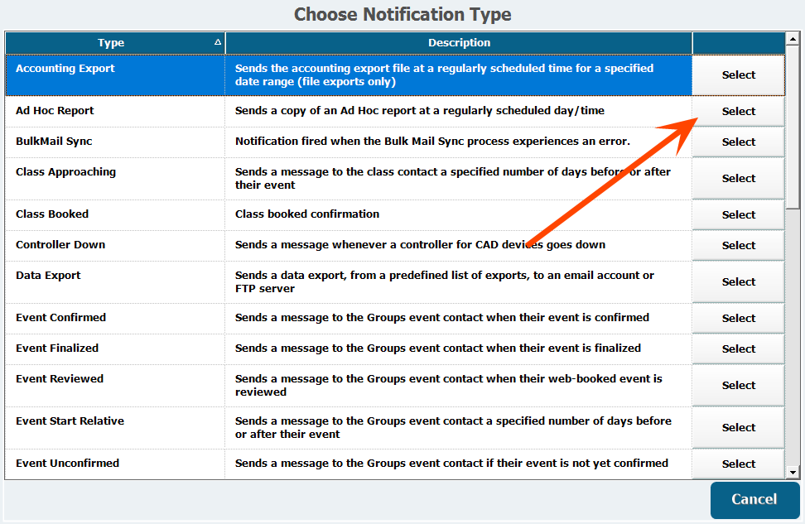Click the Event Reviewed description text
This screenshot has height=524, width=805.
pos(448,385)
